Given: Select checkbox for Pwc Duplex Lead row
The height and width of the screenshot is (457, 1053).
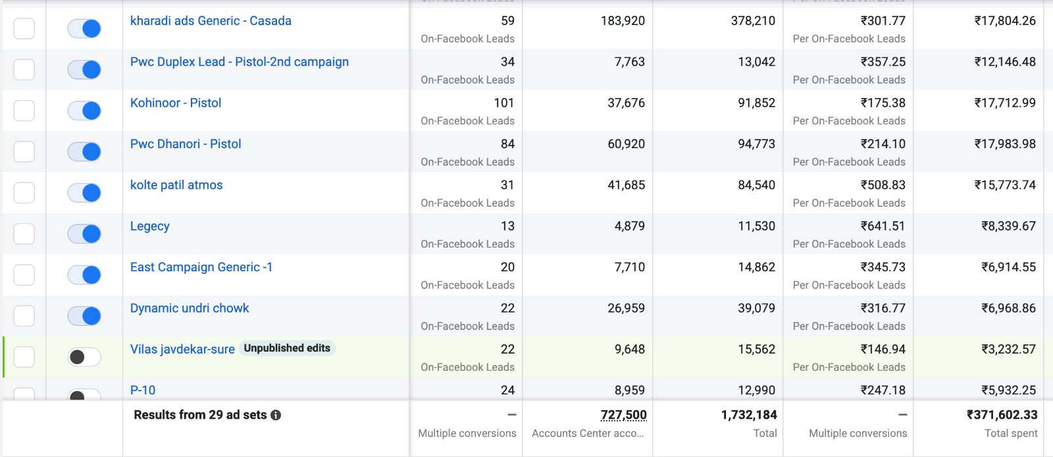Looking at the screenshot, I should click(24, 69).
